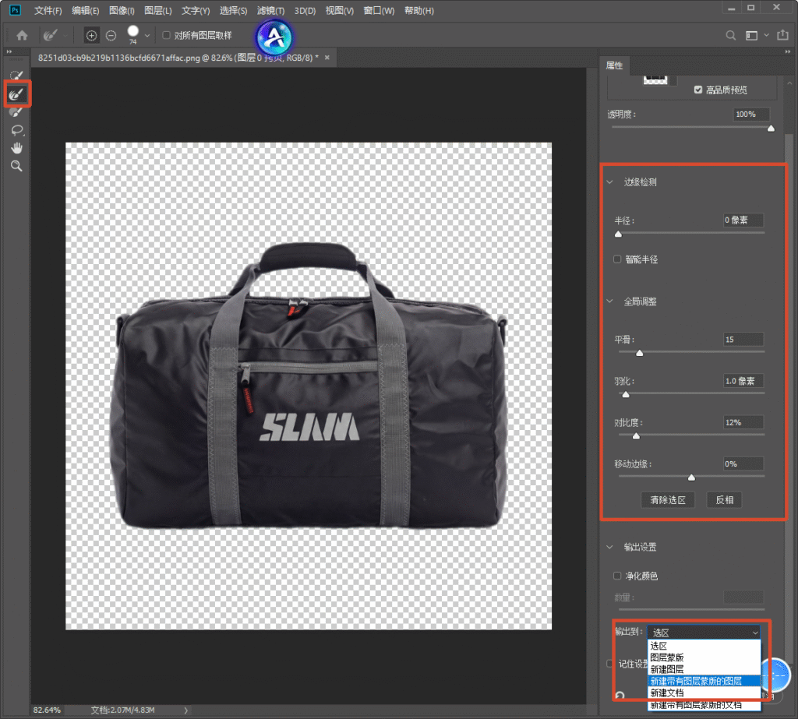Choose 新建带有图层蒙版的文档 option

(704, 705)
